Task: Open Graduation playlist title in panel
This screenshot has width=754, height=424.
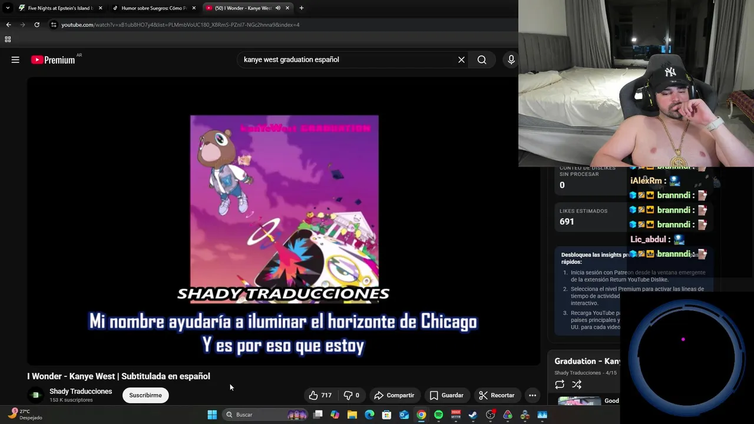Action: 587,361
